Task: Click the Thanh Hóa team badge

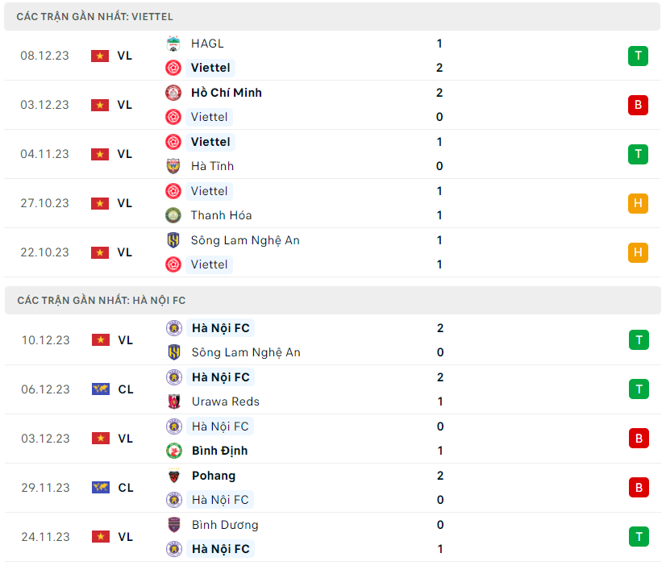Action: (173, 215)
